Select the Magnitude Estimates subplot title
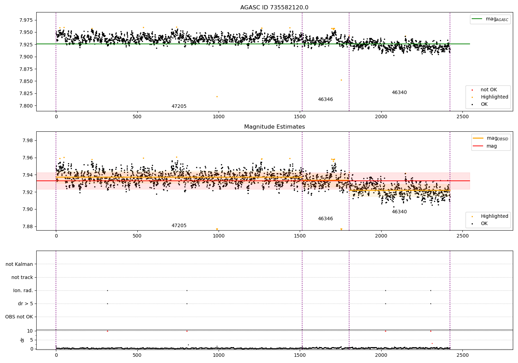The height and width of the screenshot is (363, 518). pos(274,127)
